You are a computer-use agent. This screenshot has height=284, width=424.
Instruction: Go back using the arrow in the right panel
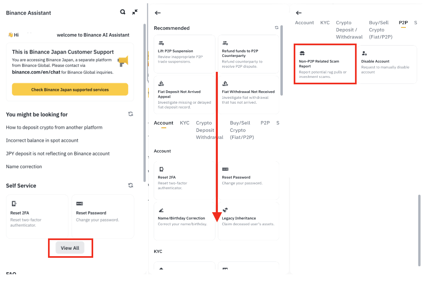click(299, 13)
